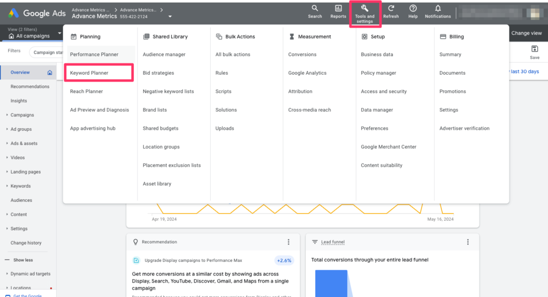Open Reports from the top bar
This screenshot has height=297, width=548.
click(338, 12)
